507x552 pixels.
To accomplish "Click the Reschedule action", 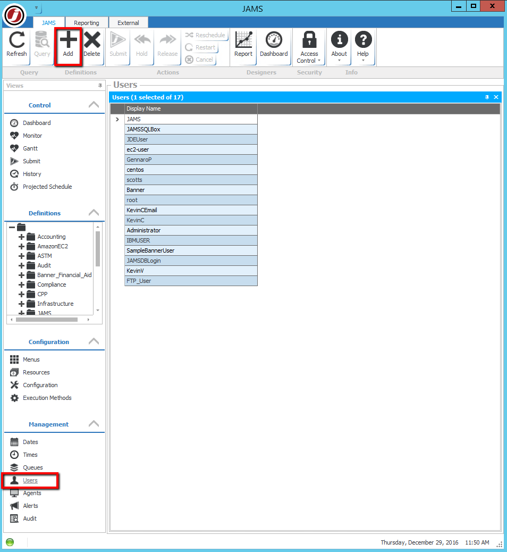I will click(205, 35).
